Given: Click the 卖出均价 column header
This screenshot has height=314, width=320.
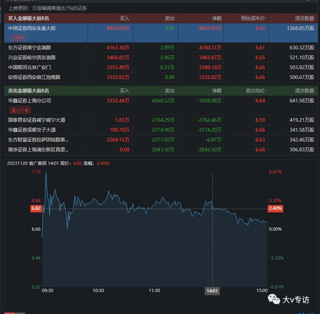Looking at the screenshot, I should 255,91.
